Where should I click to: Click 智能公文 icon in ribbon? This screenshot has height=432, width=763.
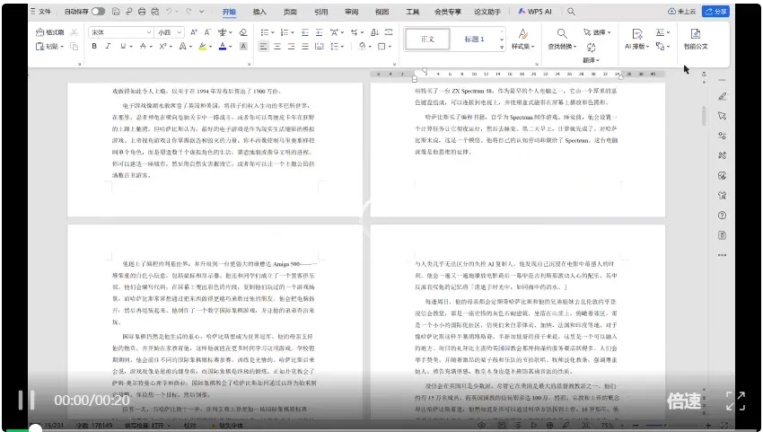696,39
